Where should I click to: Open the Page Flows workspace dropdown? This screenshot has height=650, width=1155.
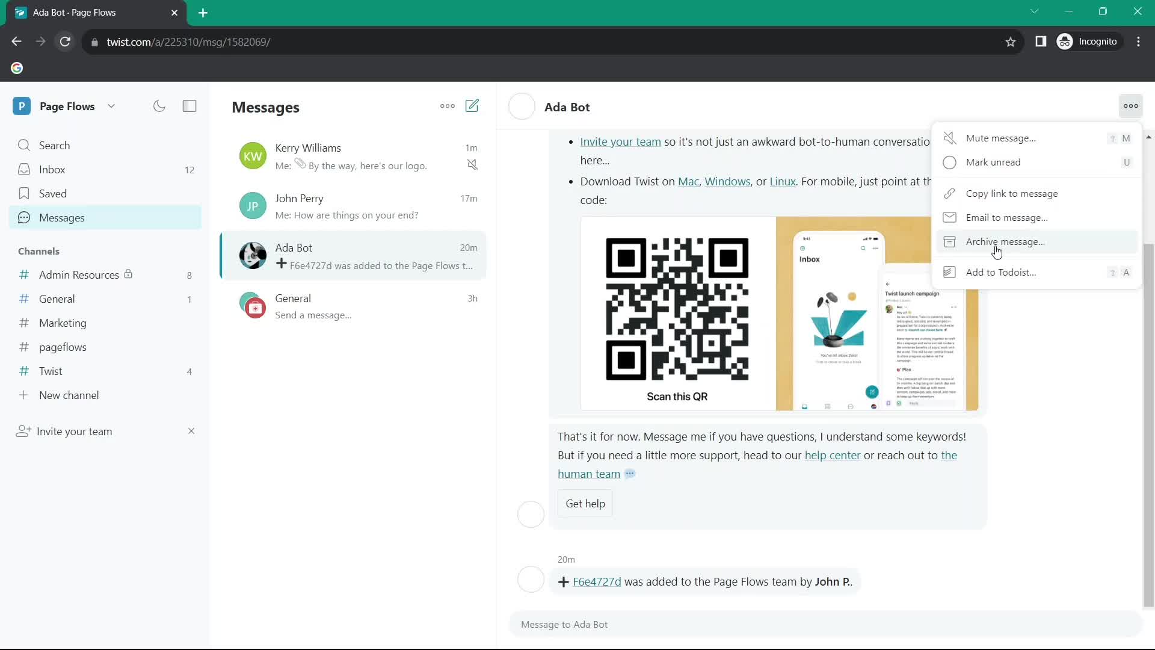[x=111, y=106]
